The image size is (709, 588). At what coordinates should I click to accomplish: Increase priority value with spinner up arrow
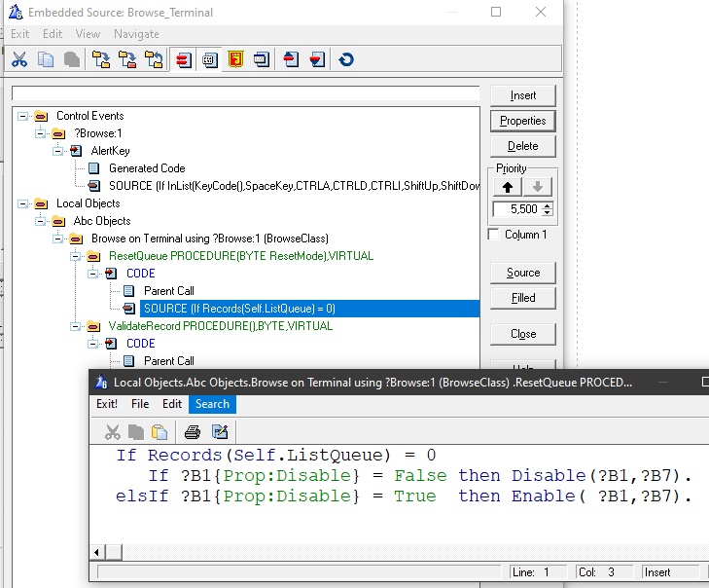(x=548, y=204)
